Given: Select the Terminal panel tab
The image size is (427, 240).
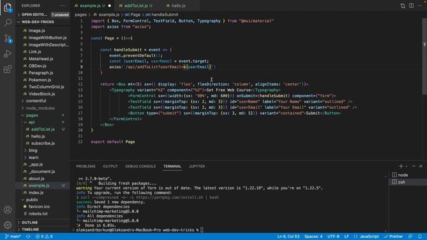Looking at the screenshot, I should click(x=172, y=166).
